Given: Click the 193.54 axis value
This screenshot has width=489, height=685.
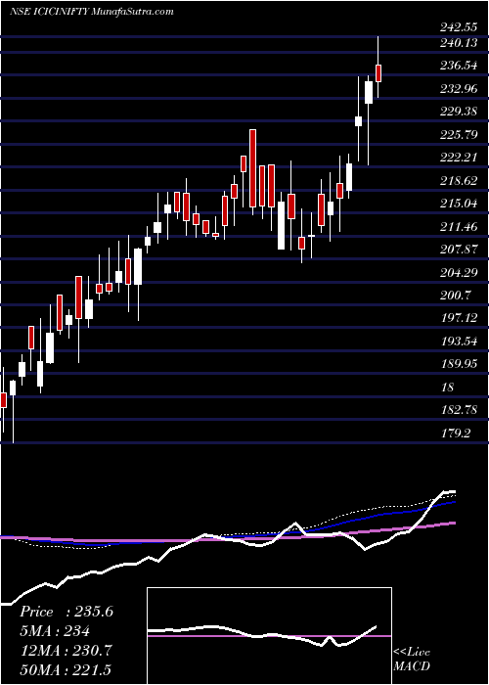Looking at the screenshot, I should 459,342.
